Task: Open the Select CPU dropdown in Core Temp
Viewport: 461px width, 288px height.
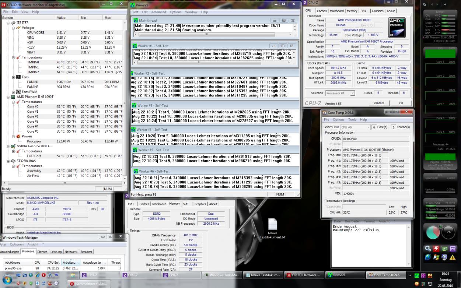Action: [x=355, y=127]
